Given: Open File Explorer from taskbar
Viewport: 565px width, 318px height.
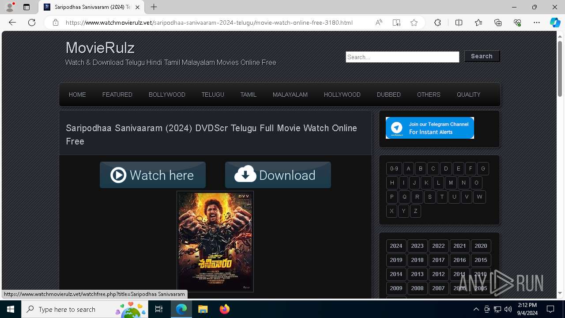Looking at the screenshot, I should pos(203,309).
